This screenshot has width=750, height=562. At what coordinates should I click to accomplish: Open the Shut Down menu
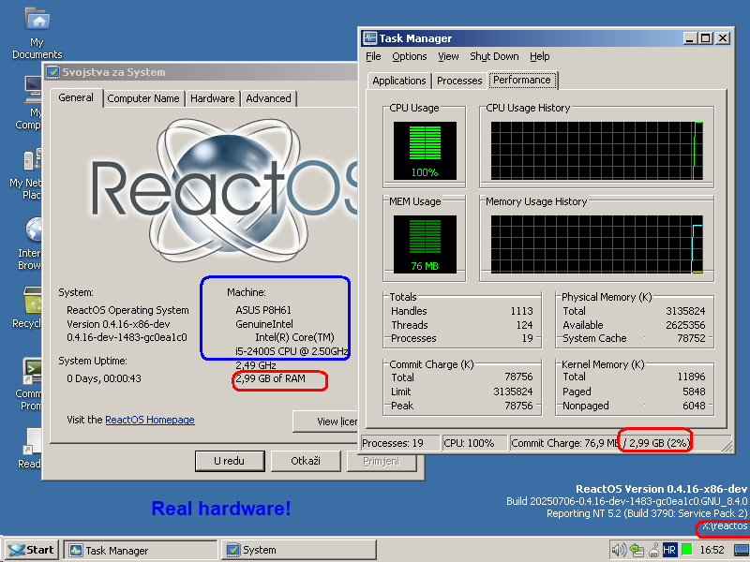click(494, 56)
